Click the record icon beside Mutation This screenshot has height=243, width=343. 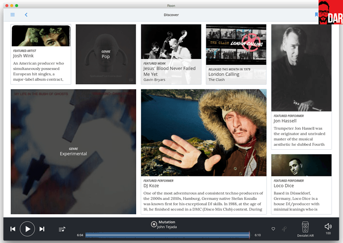click(154, 224)
